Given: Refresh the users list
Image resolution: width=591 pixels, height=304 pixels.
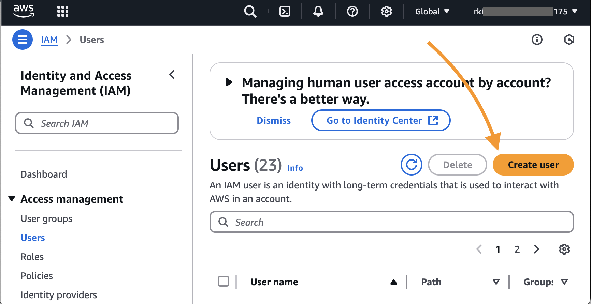Looking at the screenshot, I should 412,165.
